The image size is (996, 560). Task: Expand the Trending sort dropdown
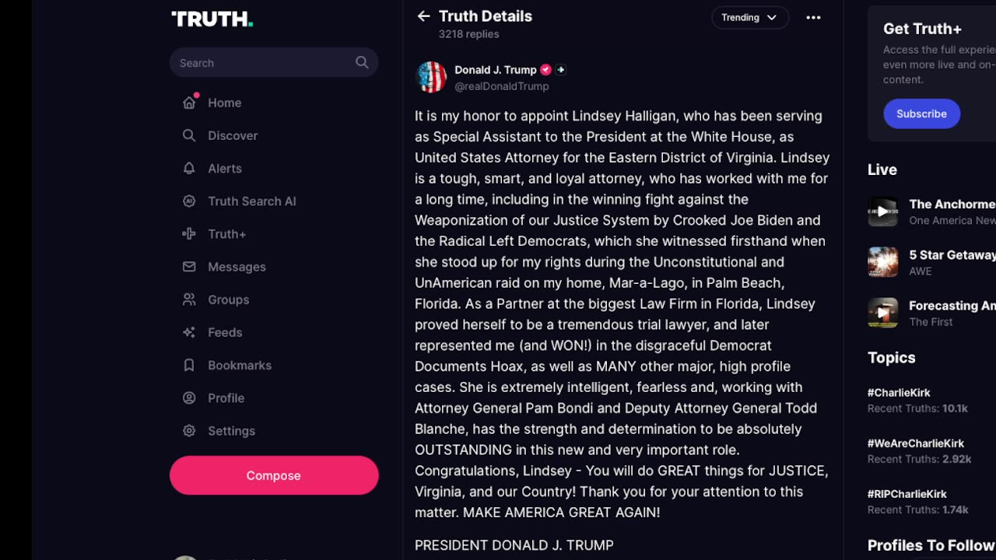[749, 18]
